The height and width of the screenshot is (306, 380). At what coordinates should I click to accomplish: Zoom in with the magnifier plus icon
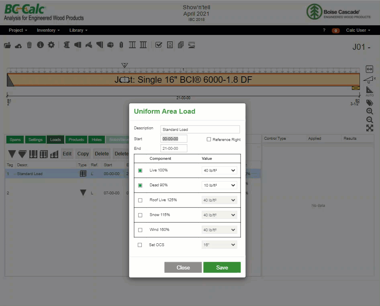click(x=370, y=111)
